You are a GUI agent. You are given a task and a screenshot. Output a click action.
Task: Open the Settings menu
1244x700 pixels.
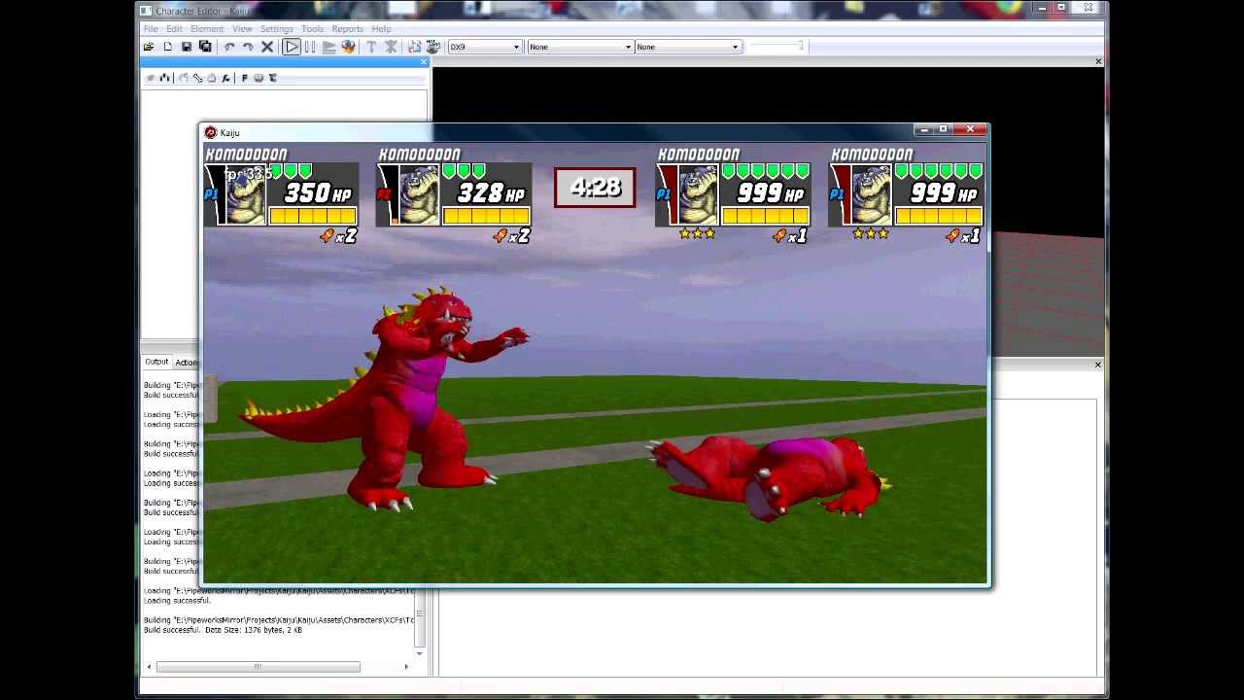[277, 29]
